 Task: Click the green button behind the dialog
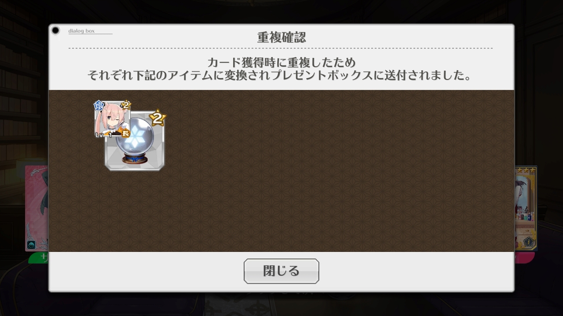(39, 258)
